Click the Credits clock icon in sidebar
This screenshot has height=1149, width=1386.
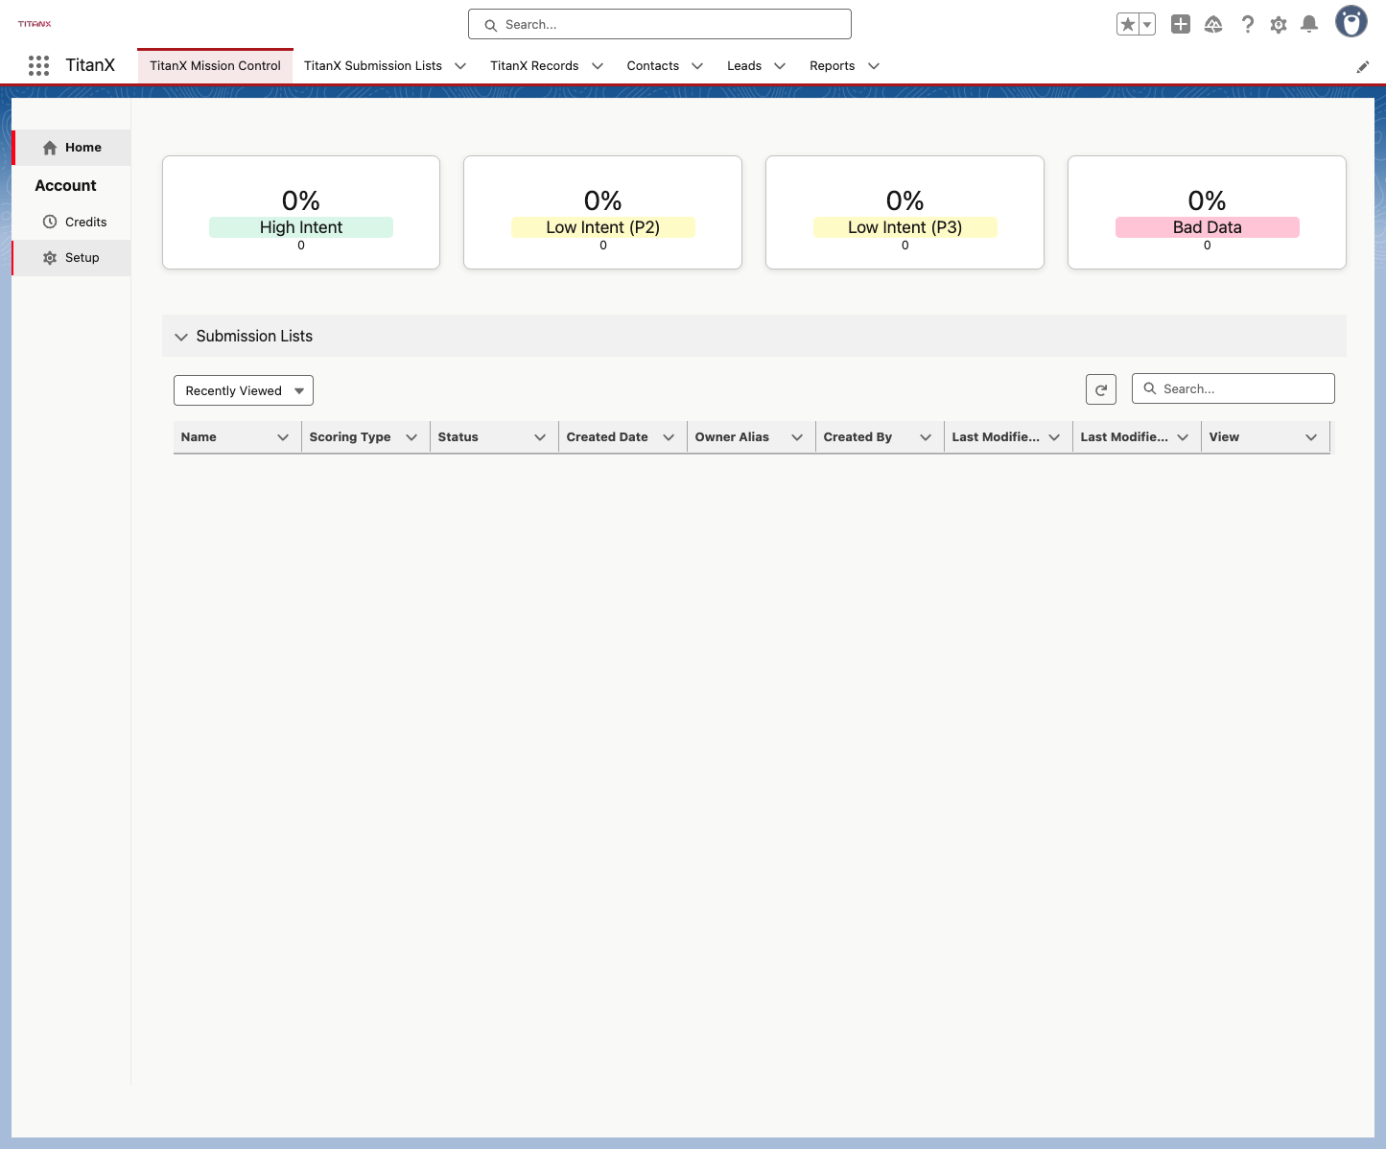coord(50,222)
